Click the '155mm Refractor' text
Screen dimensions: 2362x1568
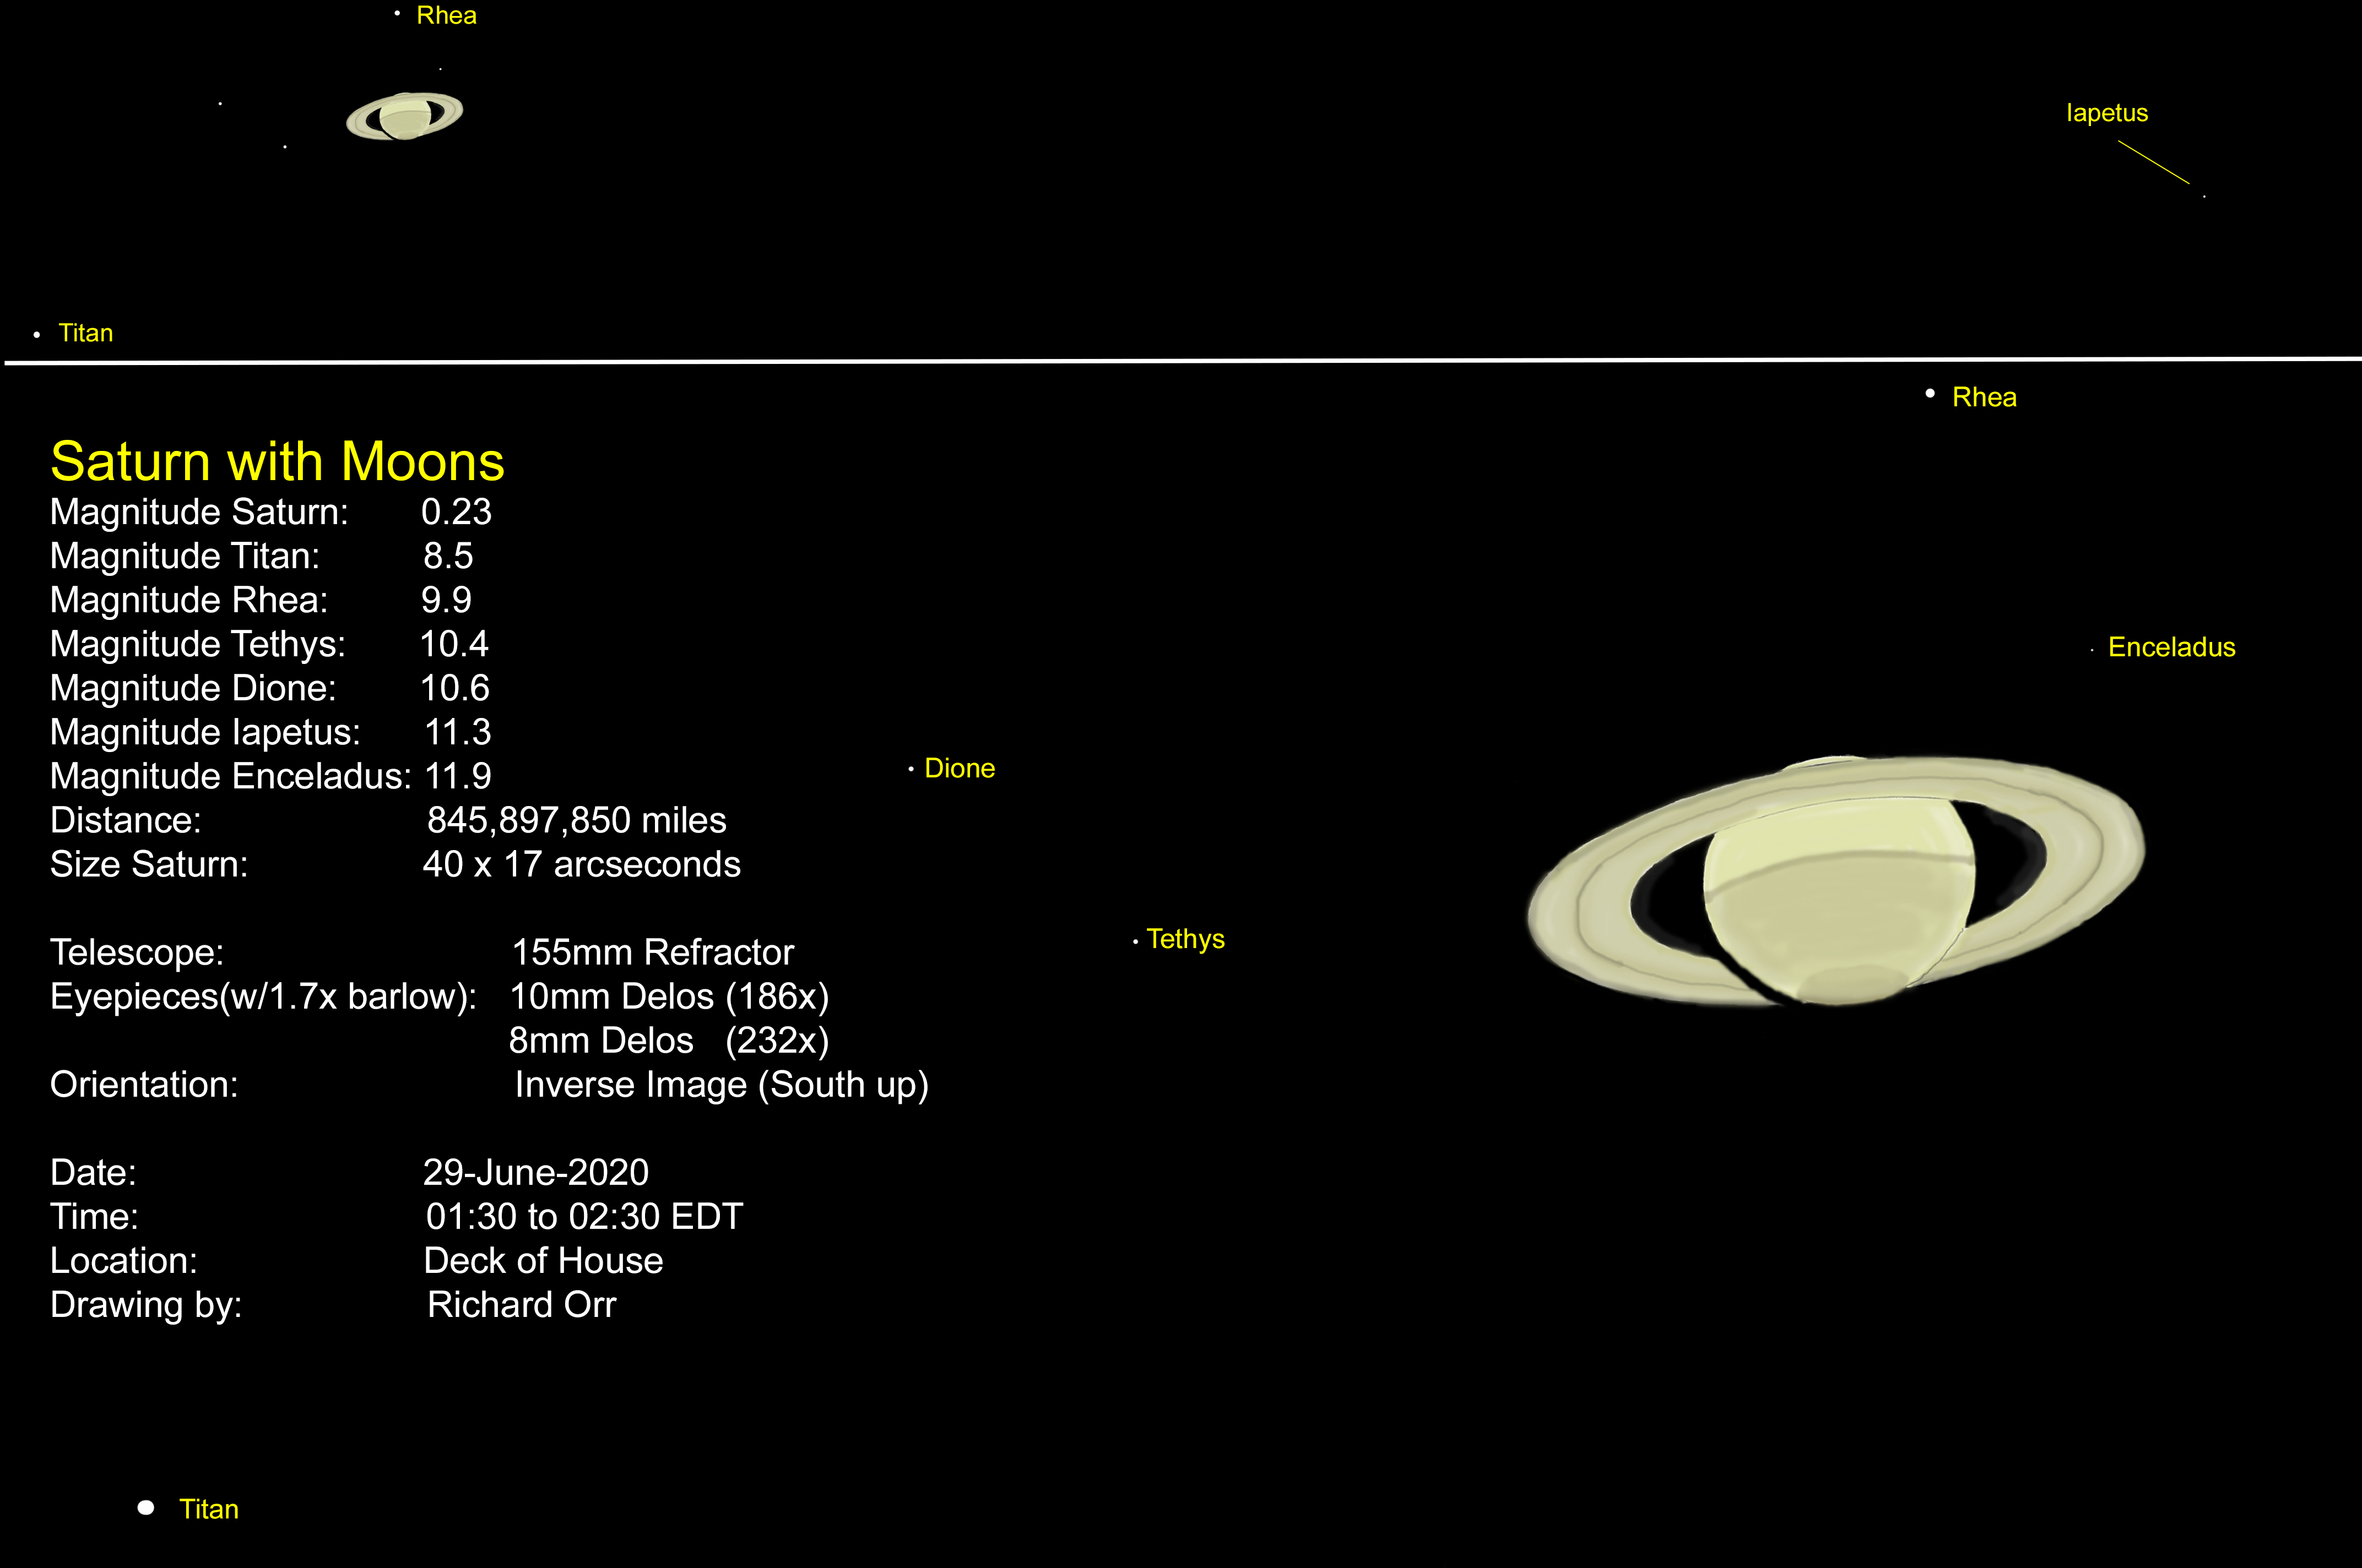pos(652,952)
